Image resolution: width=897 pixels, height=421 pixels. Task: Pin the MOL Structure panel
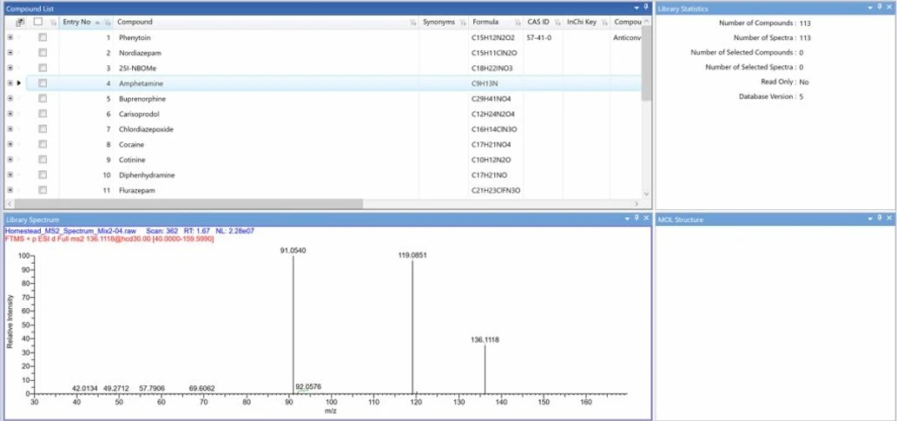pyautogui.click(x=880, y=219)
